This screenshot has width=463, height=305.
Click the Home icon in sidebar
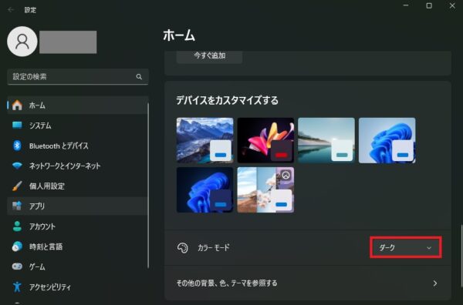click(x=17, y=105)
